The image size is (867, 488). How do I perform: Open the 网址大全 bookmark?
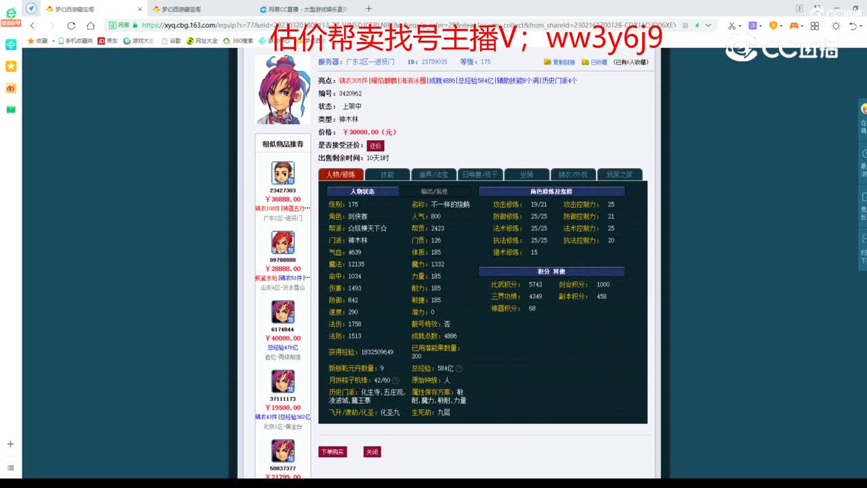[202, 41]
